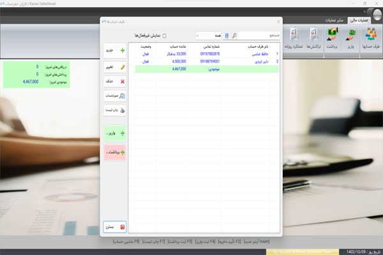Click the حذف delete button

tap(114, 81)
